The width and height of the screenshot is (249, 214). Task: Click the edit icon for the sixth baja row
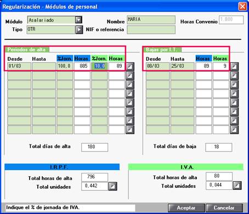tap(234, 112)
